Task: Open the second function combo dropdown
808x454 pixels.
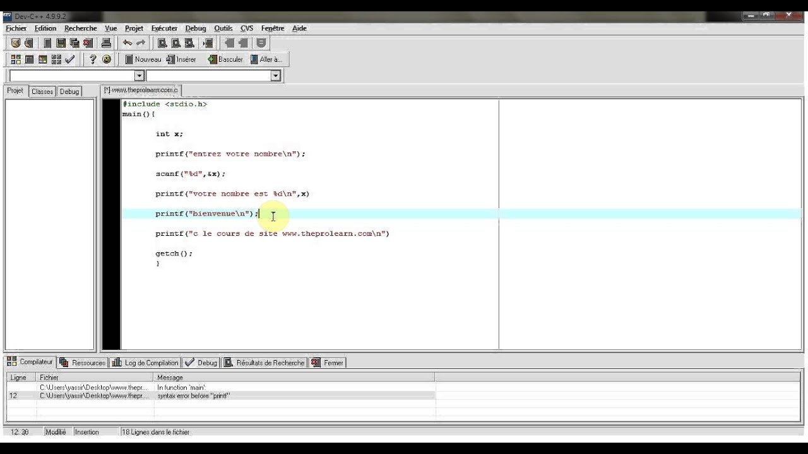Action: [x=275, y=76]
